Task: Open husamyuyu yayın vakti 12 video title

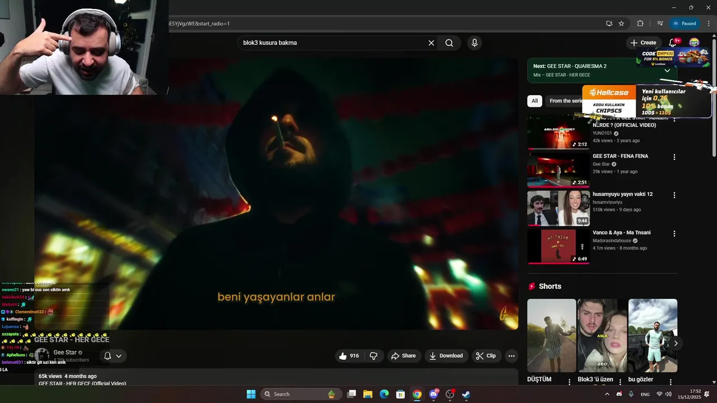Action: [622, 194]
